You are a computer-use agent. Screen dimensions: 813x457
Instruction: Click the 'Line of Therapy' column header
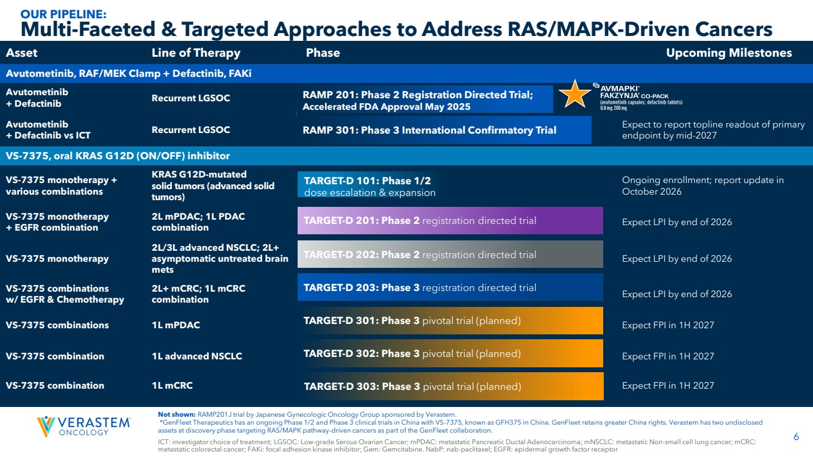[x=196, y=53]
